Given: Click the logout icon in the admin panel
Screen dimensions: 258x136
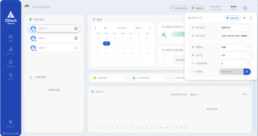Looking at the screenshot, I should click(251, 18).
